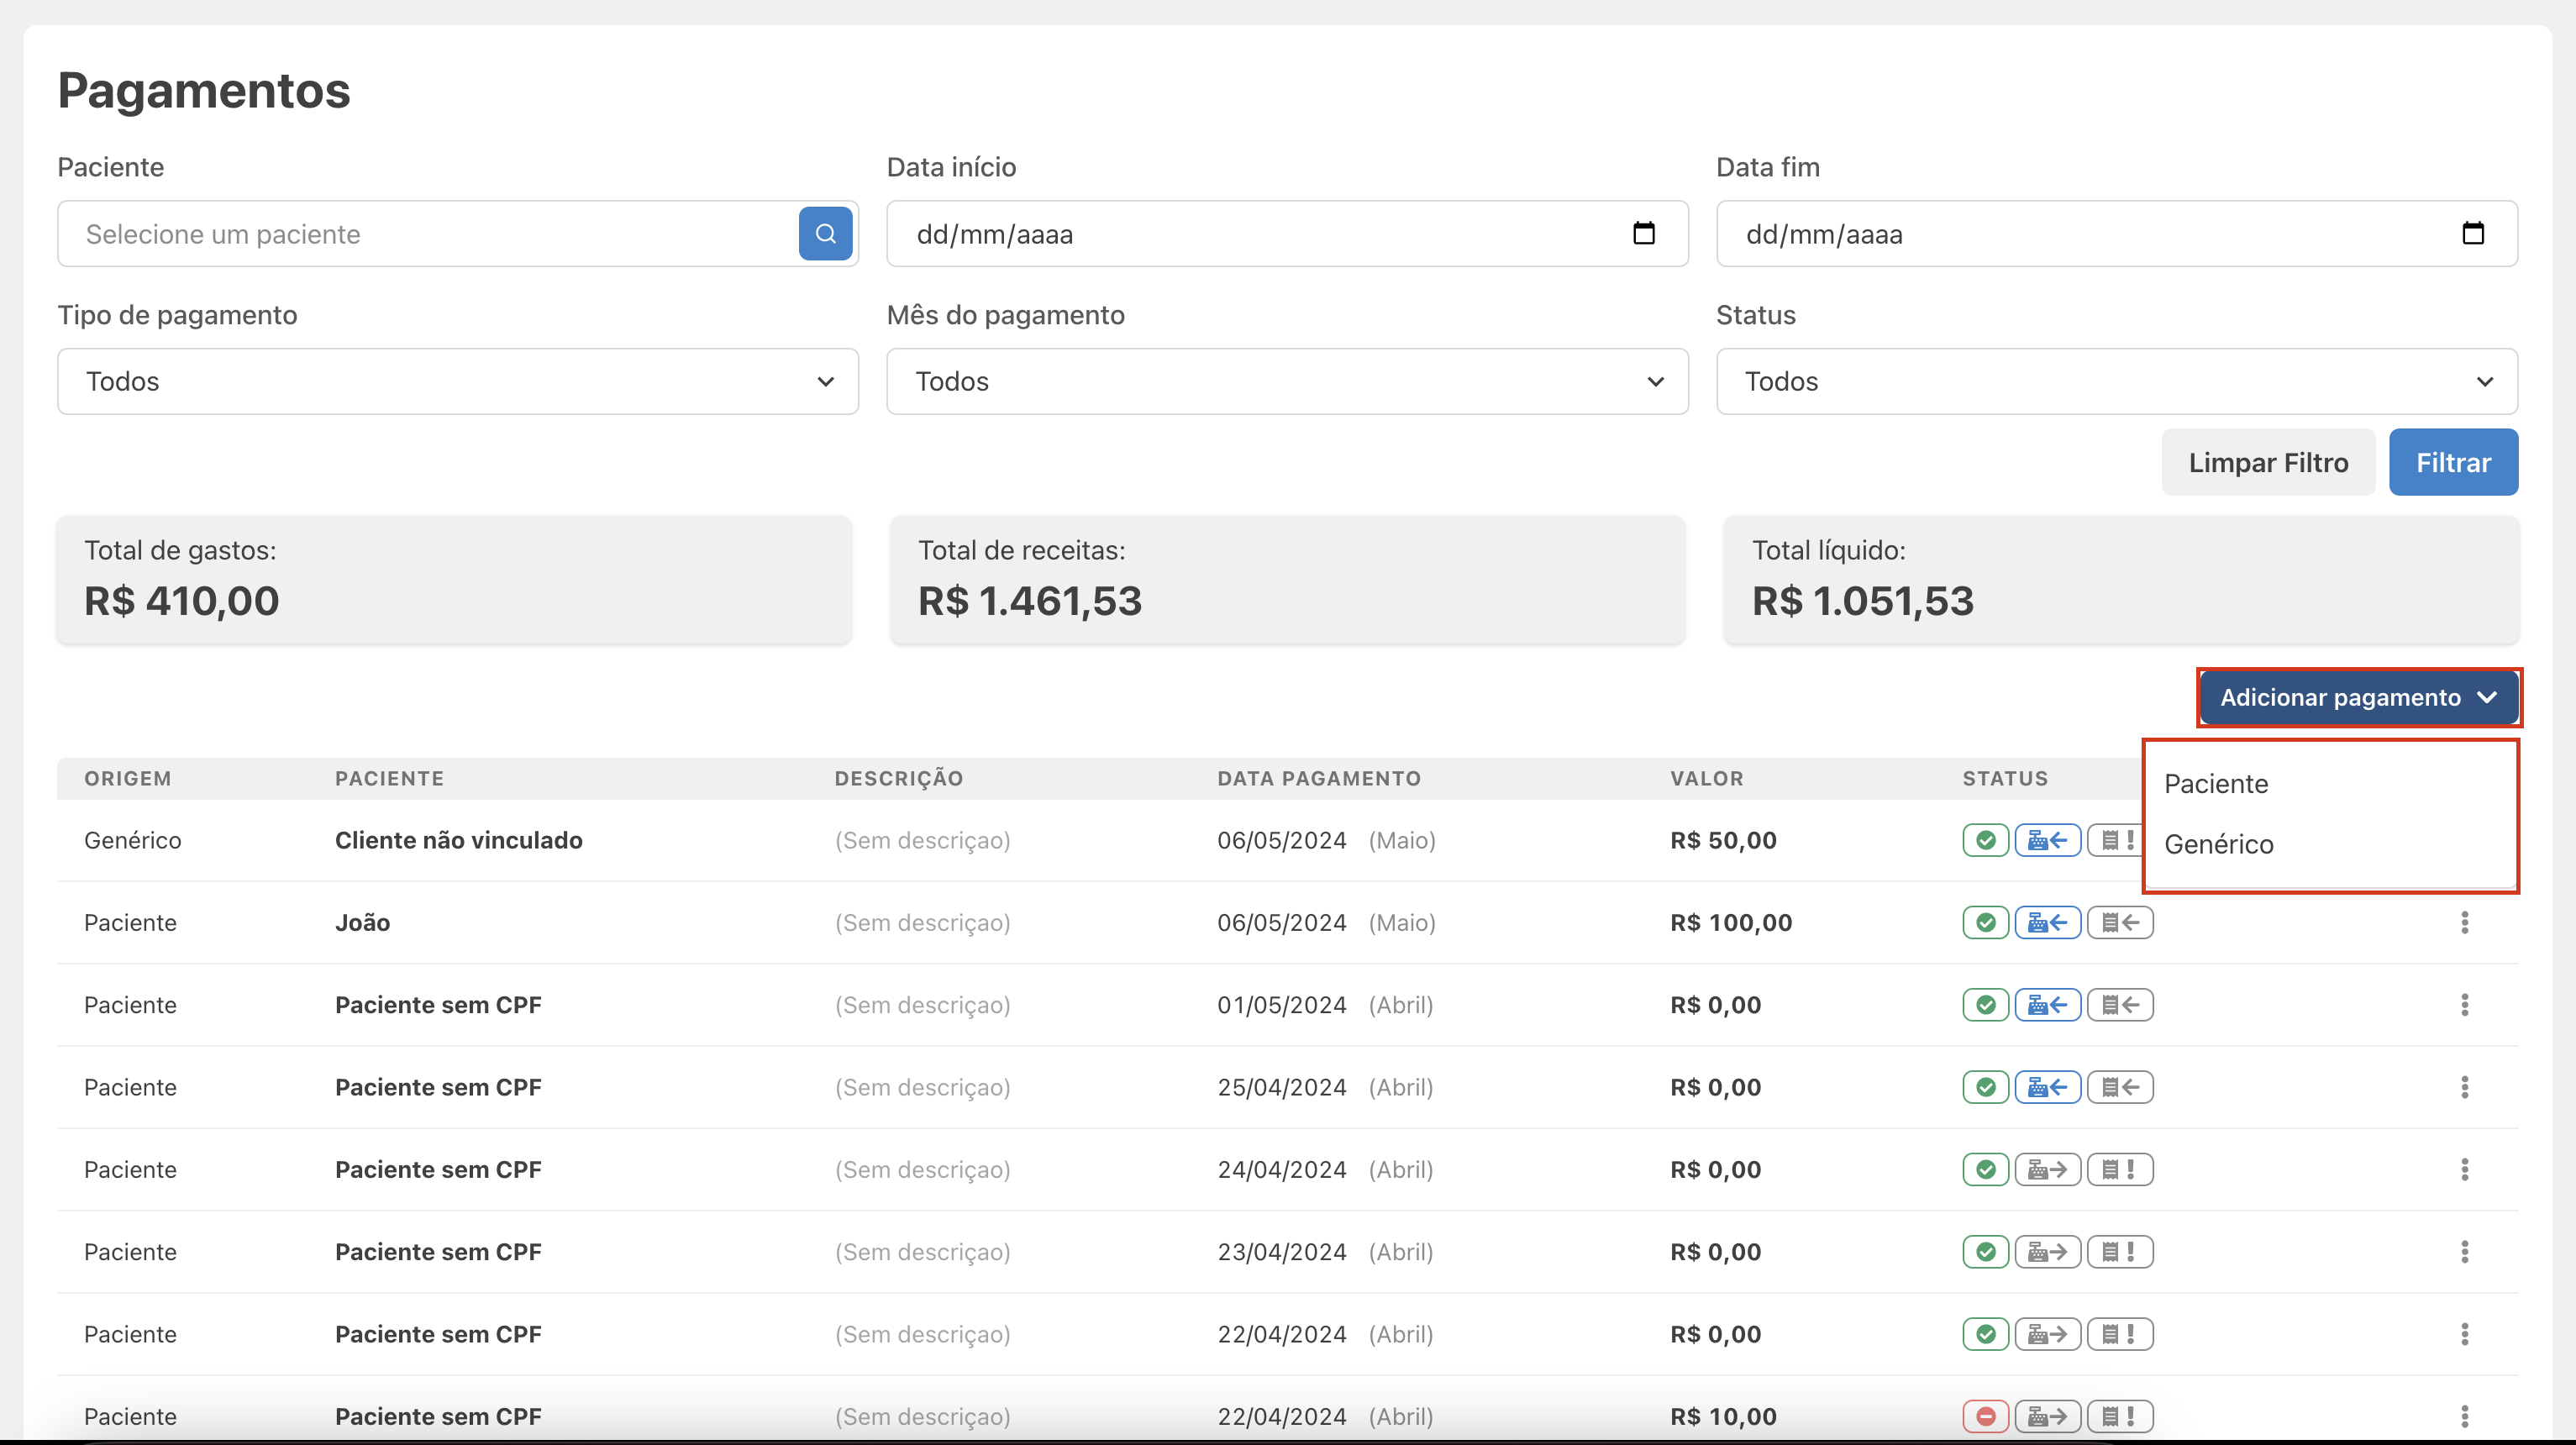Click gray cash register badge in 23/04/2024 row
The image size is (2576, 1445).
[2047, 1252]
